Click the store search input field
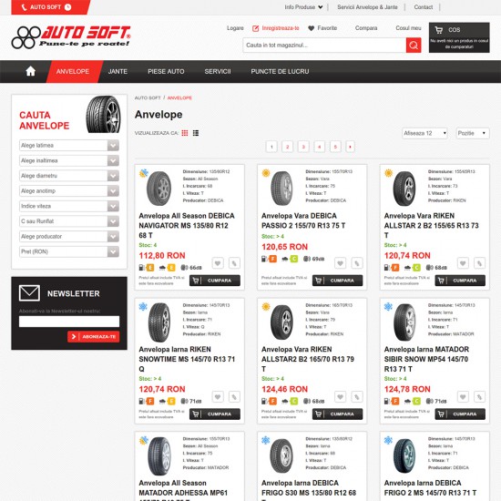 coord(324,45)
